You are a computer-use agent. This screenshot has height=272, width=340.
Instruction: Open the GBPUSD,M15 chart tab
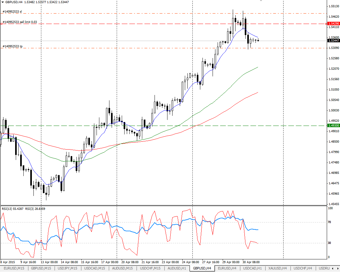[41, 268]
